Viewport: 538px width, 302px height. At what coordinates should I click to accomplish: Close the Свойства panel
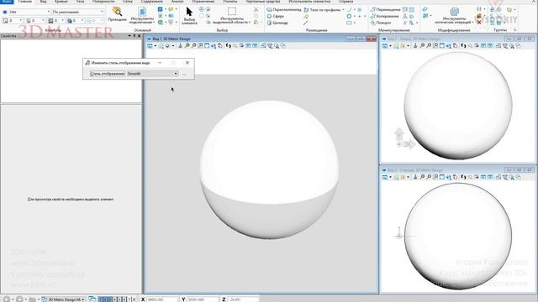[139, 36]
